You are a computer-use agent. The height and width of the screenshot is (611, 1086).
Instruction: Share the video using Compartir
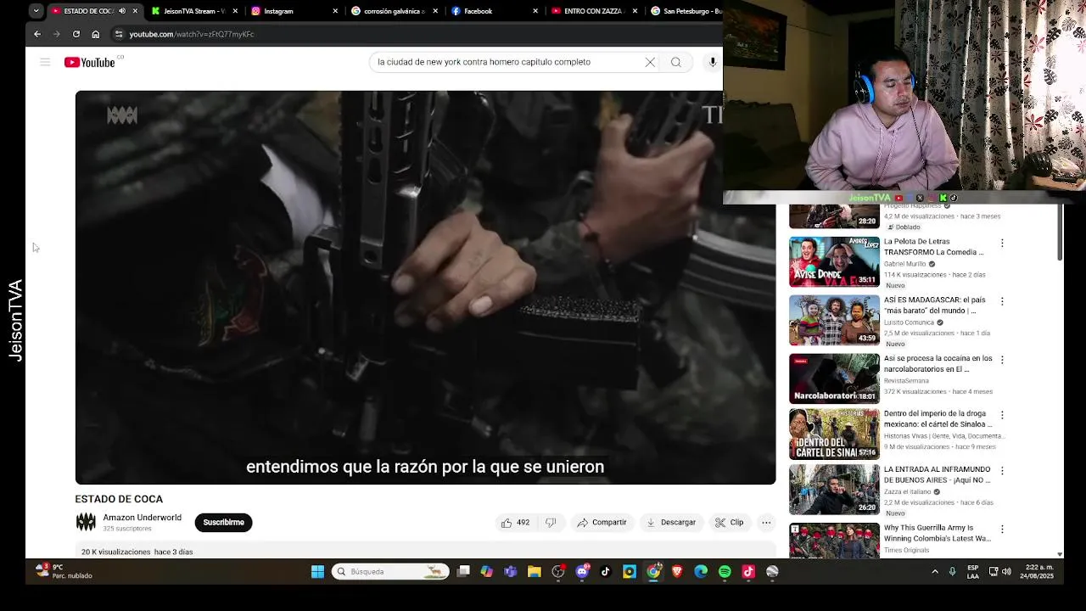coord(602,523)
